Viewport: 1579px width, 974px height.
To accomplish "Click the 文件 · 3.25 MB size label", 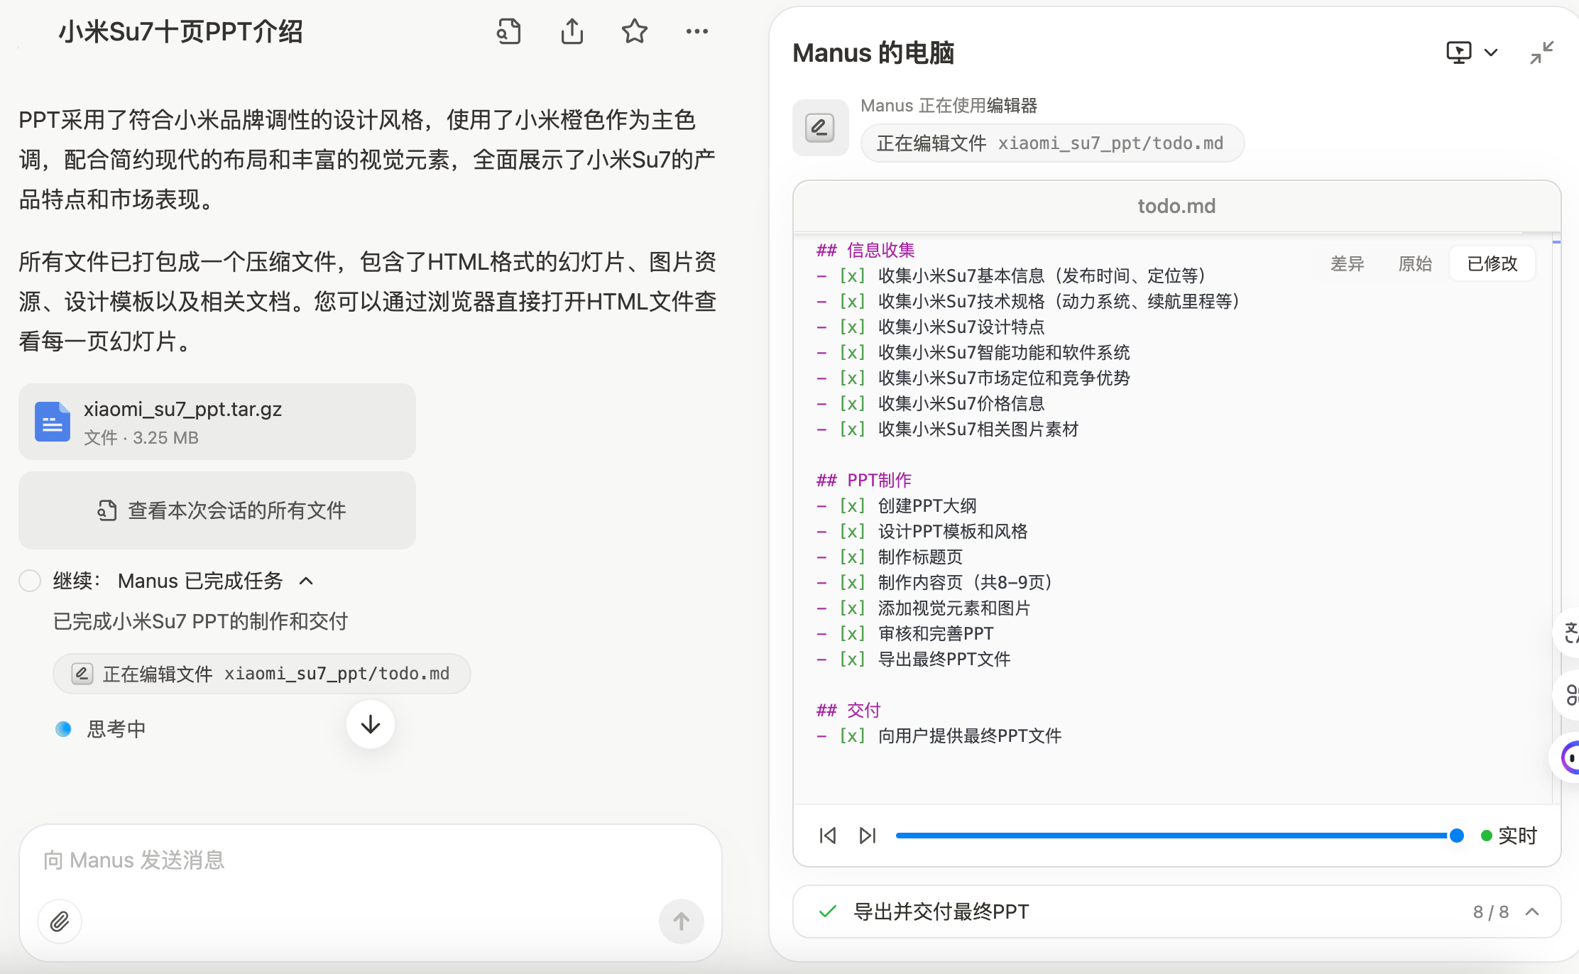I will (141, 438).
